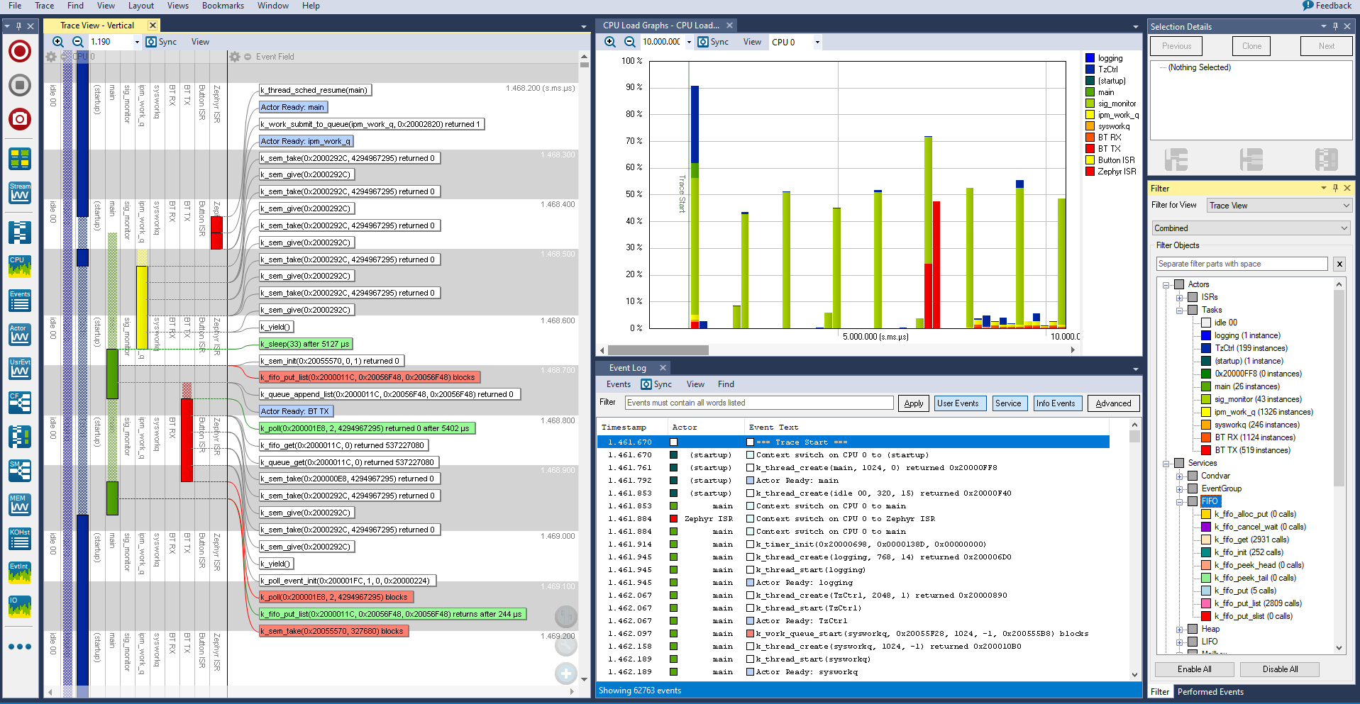Toggle the k_fifo_get filter checkbox
Image resolution: width=1360 pixels, height=704 pixels.
1205,540
